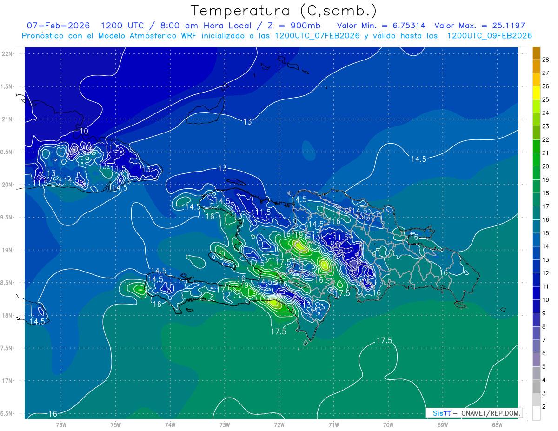Click the '75W' longitude axis label
Screen dimensions: 558x431
point(115,425)
